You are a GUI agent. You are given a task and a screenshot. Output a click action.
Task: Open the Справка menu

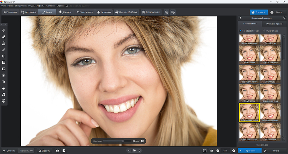click(x=60, y=6)
